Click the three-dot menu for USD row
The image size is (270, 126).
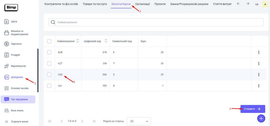coord(259,74)
